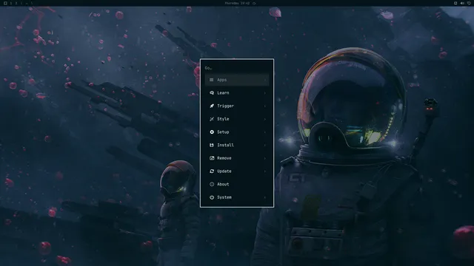Expand the Apps submenu chevron

pos(265,80)
